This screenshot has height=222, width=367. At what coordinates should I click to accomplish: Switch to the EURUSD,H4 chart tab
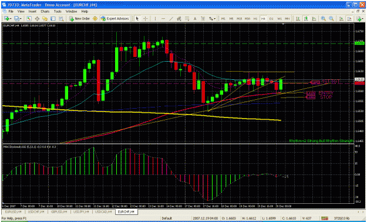14,211
